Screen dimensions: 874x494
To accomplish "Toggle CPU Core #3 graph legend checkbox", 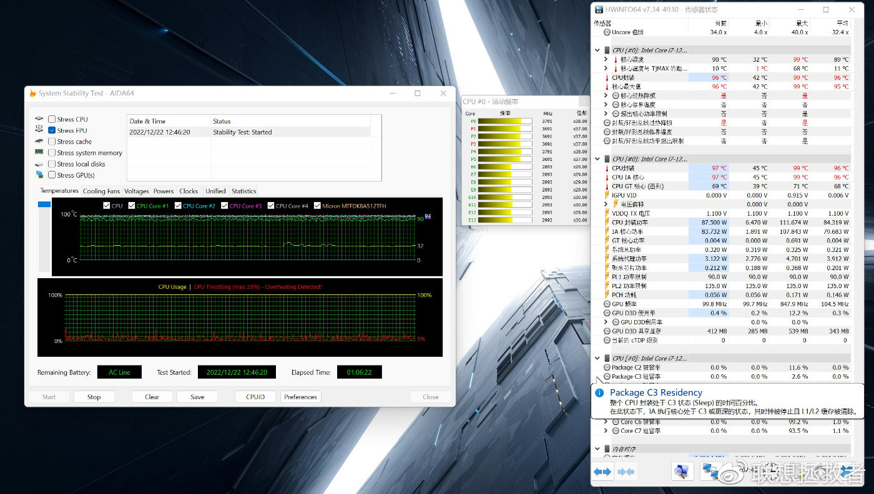I will [x=225, y=206].
